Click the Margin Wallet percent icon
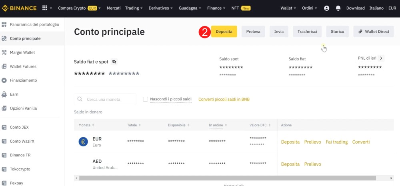The height and width of the screenshot is (186, 400). coord(4,52)
